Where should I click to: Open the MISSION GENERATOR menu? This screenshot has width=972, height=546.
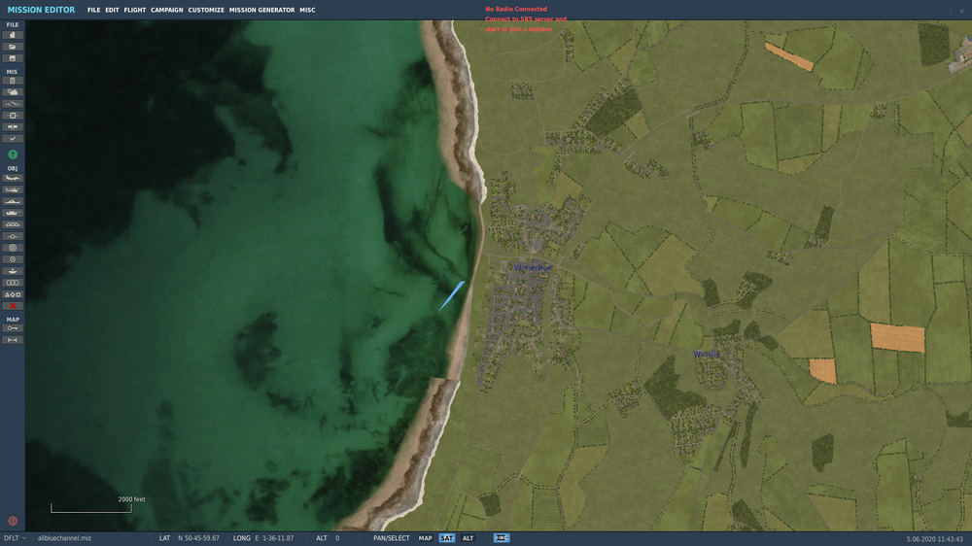click(x=261, y=10)
